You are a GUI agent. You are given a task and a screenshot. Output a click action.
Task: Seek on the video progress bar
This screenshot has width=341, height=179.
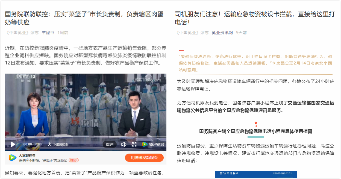86,137
